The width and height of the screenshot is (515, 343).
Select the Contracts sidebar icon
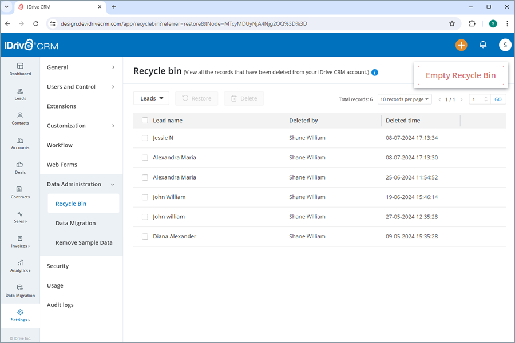click(20, 193)
